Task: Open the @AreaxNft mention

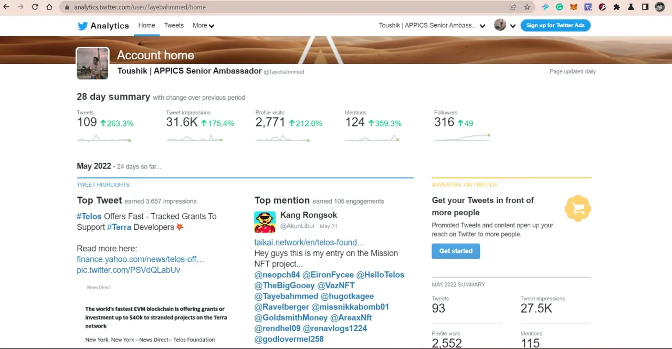Action: click(x=351, y=318)
